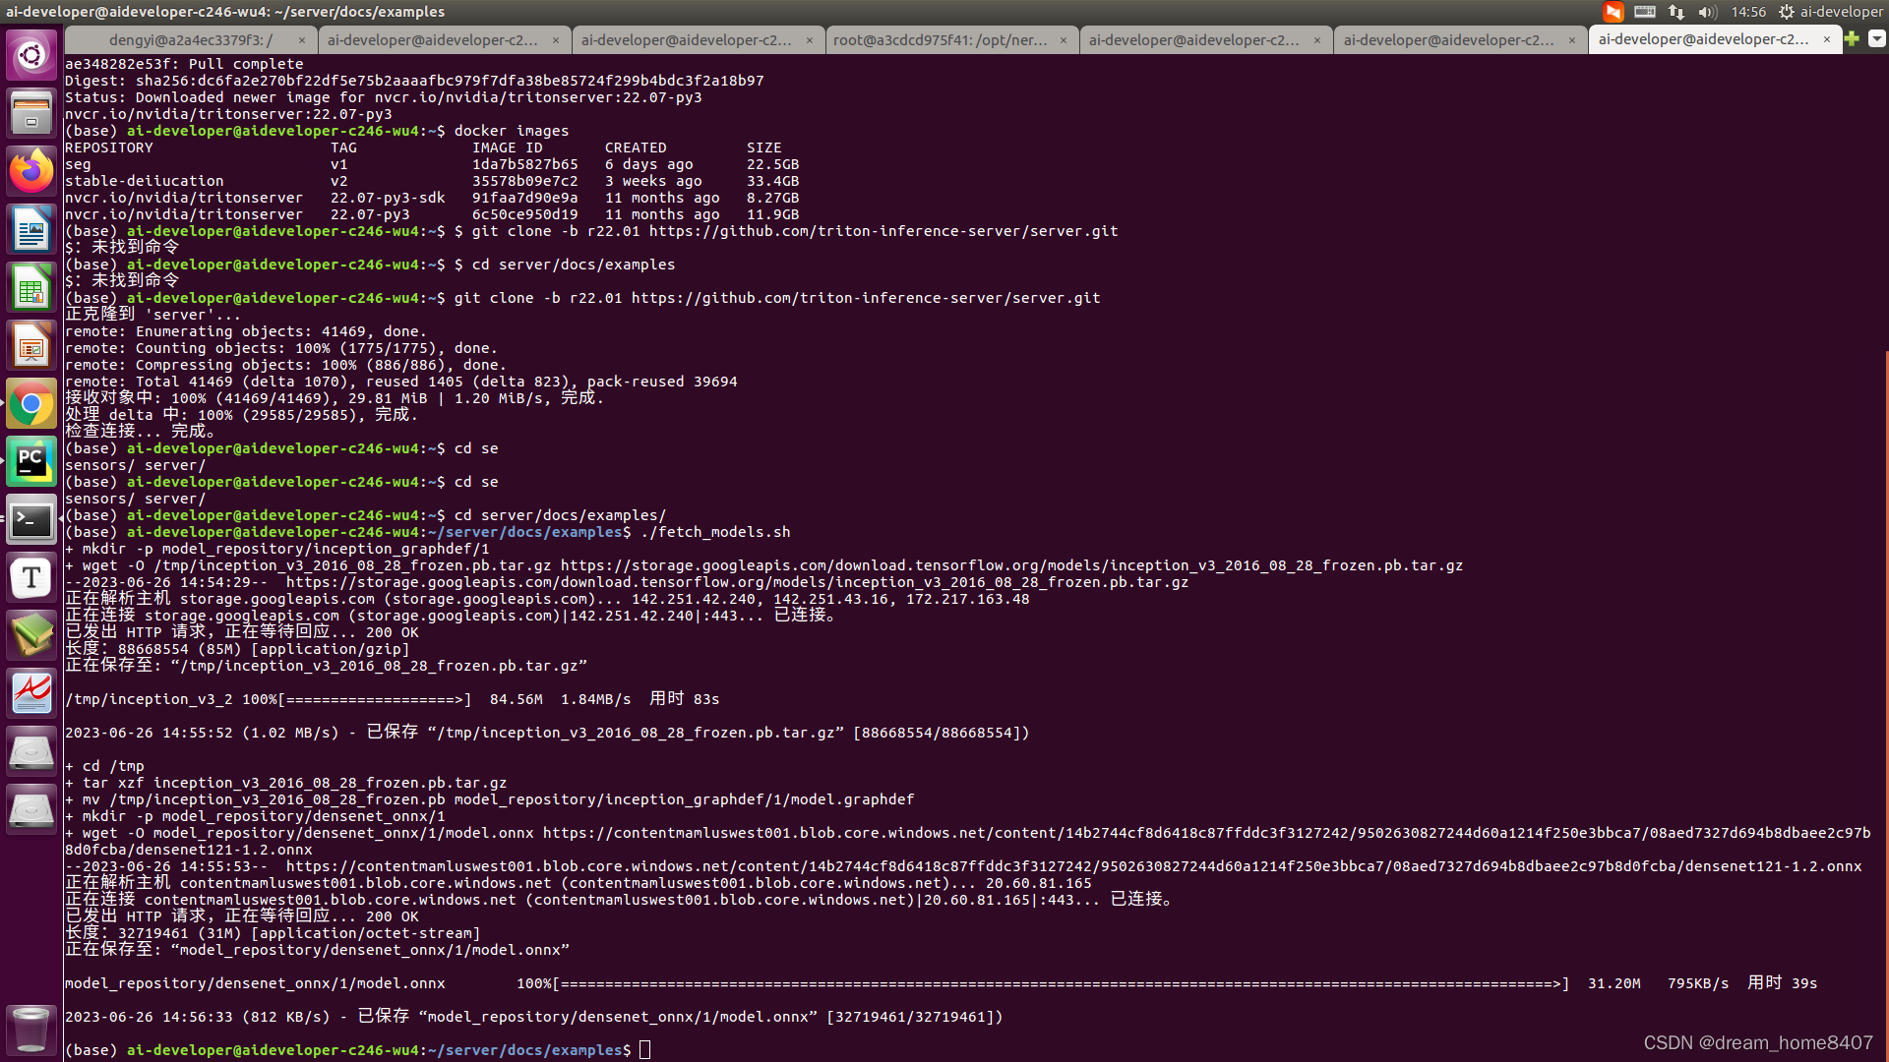Viewport: 1889px width, 1062px height.
Task: Open the terminal tab list dropdown
Action: click(1877, 38)
